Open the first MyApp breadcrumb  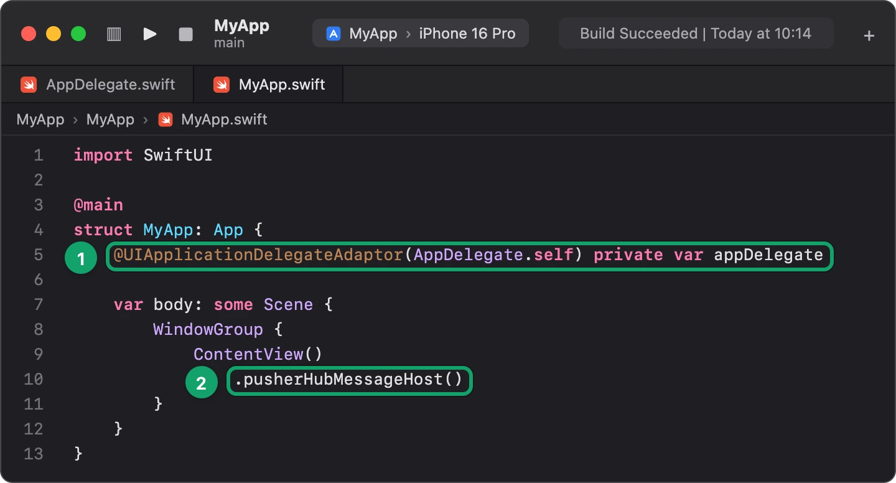coord(40,120)
